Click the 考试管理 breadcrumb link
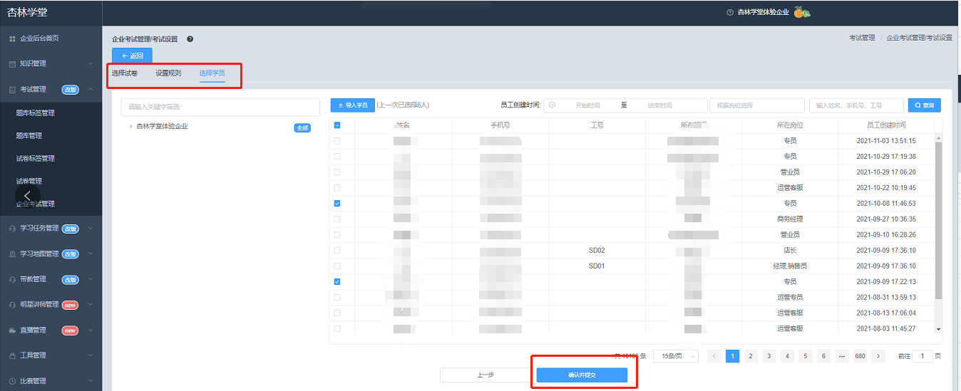 click(862, 38)
